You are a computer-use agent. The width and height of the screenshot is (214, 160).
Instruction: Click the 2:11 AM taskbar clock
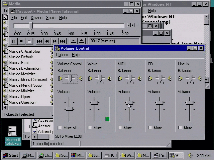(204, 155)
